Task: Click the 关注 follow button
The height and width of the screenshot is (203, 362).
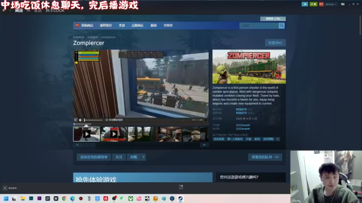Action: click(119, 157)
